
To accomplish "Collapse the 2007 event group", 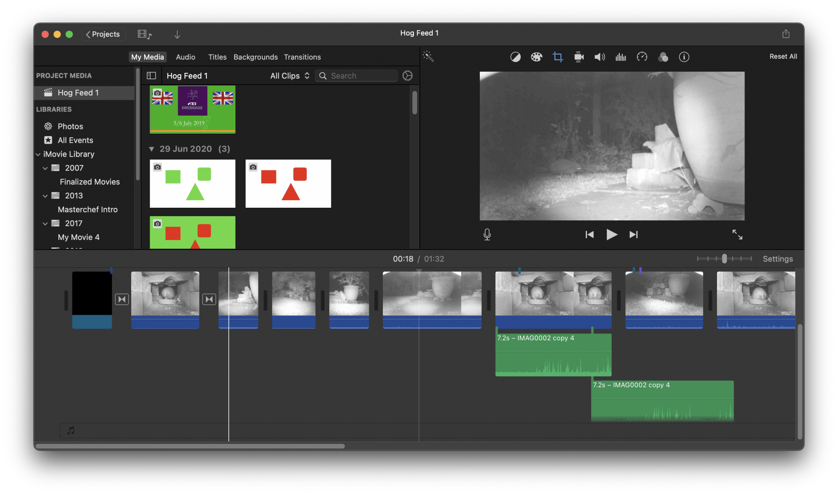I will click(x=45, y=168).
